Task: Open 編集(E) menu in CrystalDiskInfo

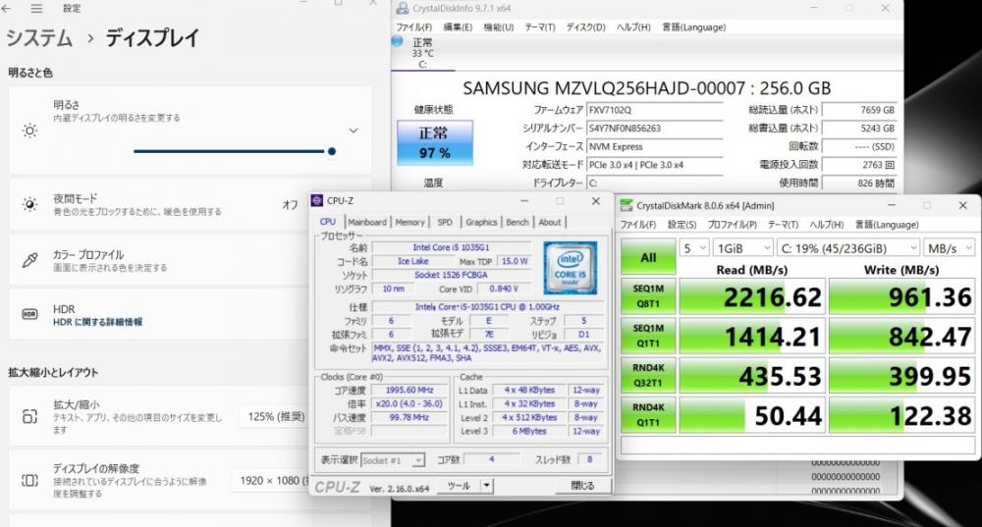Action: 458,27
